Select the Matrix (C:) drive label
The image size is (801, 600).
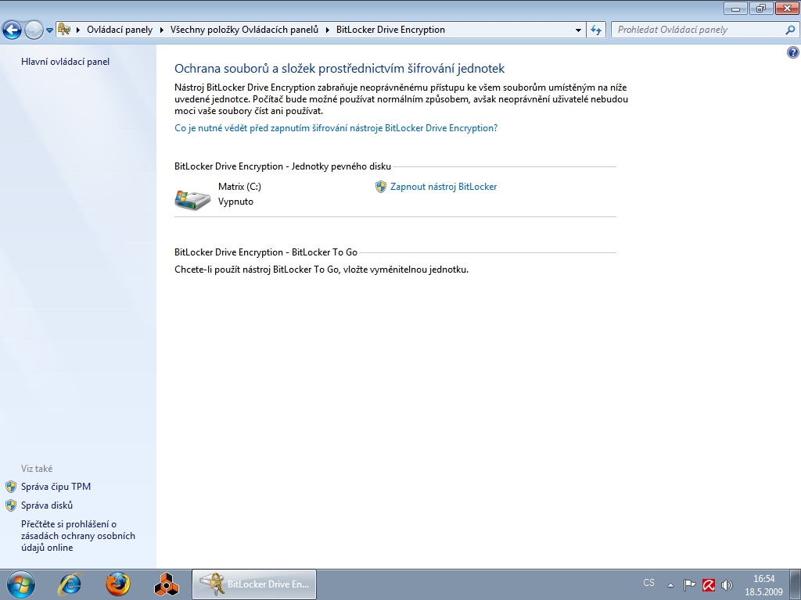click(239, 187)
